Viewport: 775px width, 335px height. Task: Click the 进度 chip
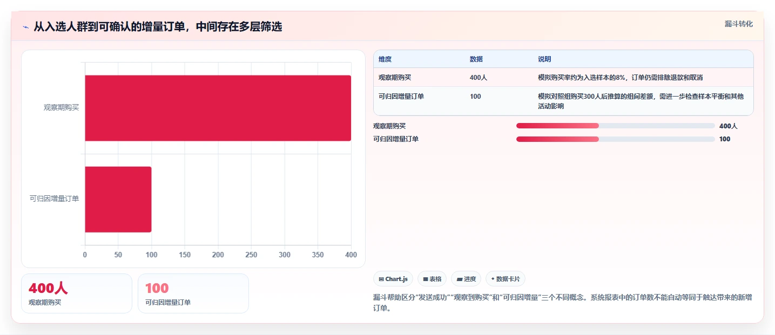(x=466, y=279)
